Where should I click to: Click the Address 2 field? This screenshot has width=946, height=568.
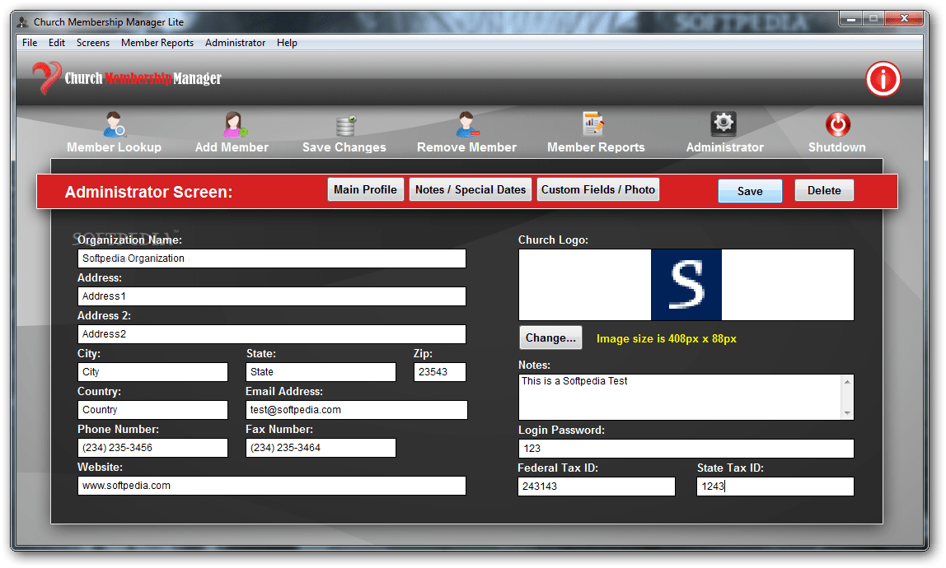pyautogui.click(x=271, y=334)
